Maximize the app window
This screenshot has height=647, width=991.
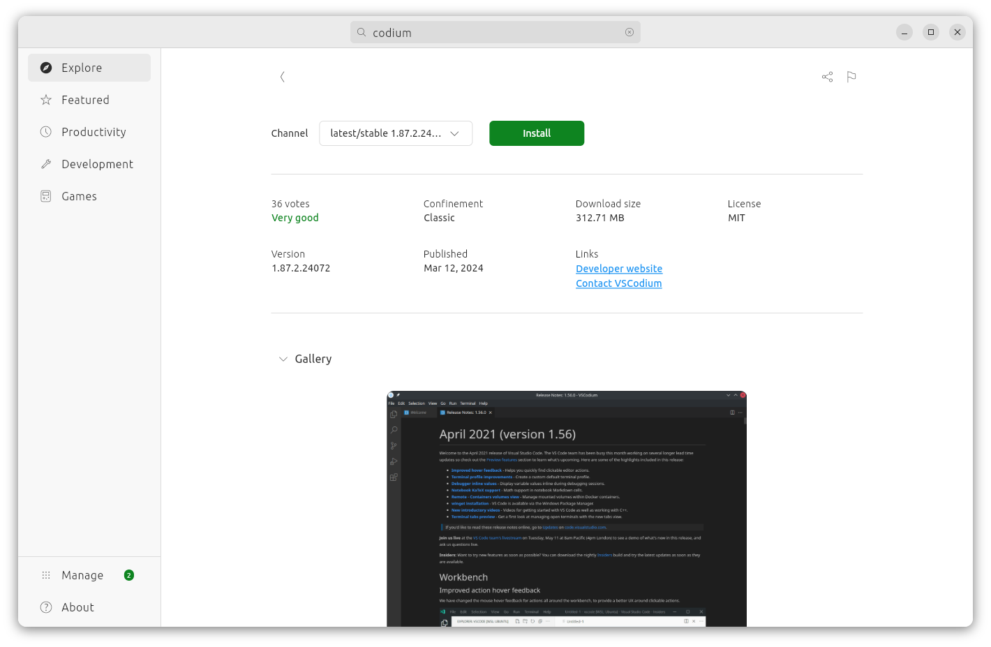(931, 32)
